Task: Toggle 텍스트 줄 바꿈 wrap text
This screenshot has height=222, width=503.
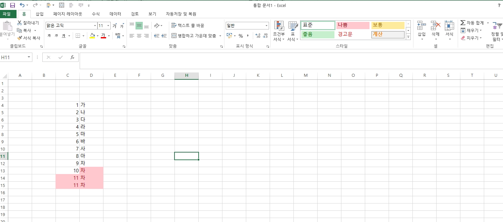Action: [188, 25]
